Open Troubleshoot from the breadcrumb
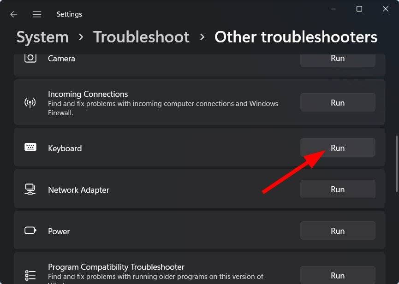399x284 pixels. click(x=141, y=37)
